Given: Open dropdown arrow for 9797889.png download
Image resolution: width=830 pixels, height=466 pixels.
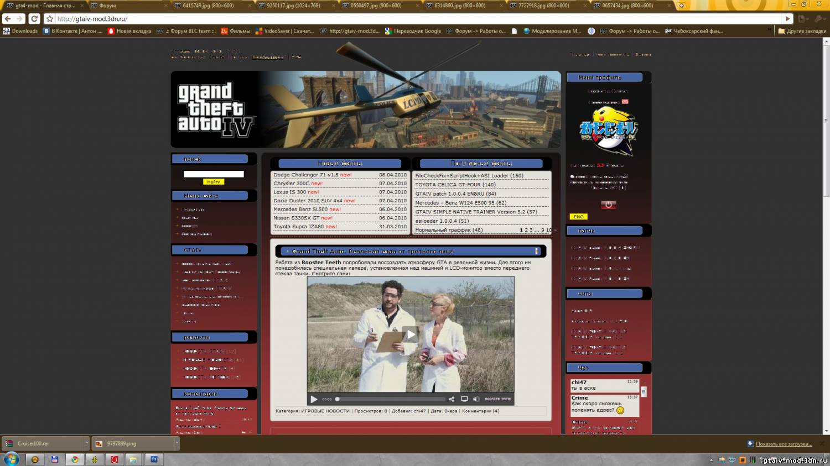Looking at the screenshot, I should coord(177,443).
